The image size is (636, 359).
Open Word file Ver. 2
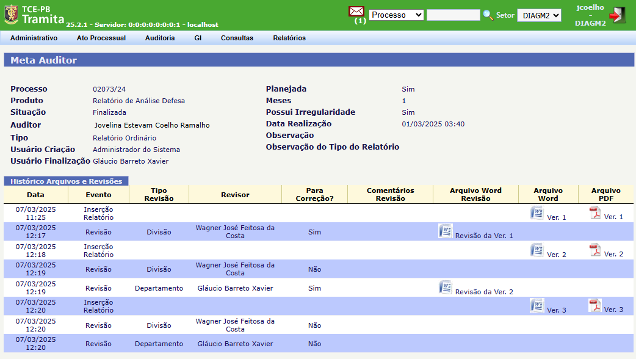537,250
